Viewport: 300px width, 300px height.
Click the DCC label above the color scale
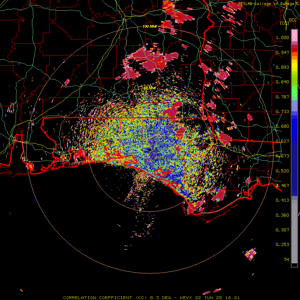[x=293, y=20]
